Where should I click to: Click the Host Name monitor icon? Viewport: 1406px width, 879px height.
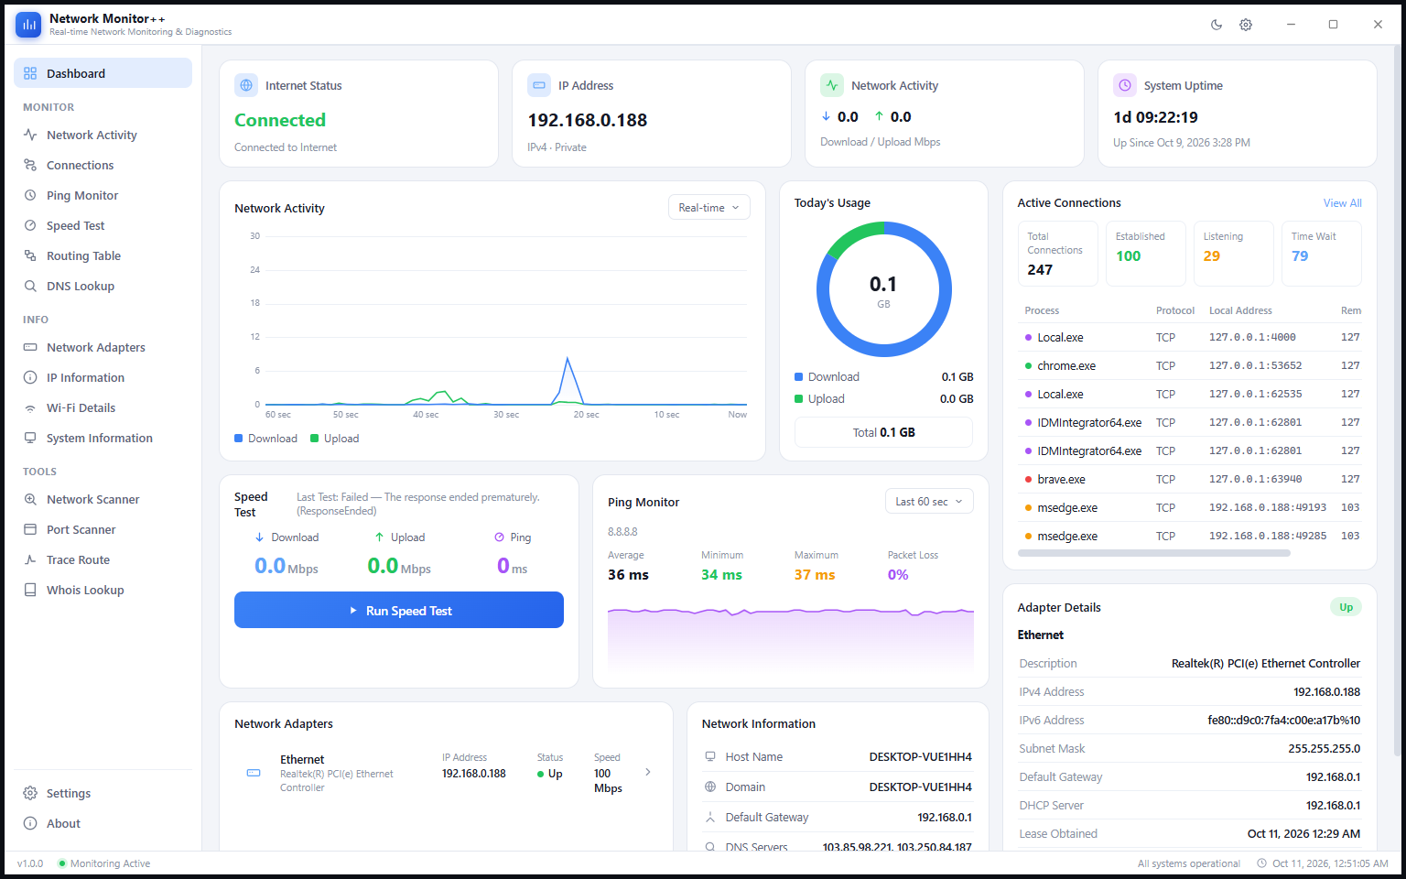point(710,756)
